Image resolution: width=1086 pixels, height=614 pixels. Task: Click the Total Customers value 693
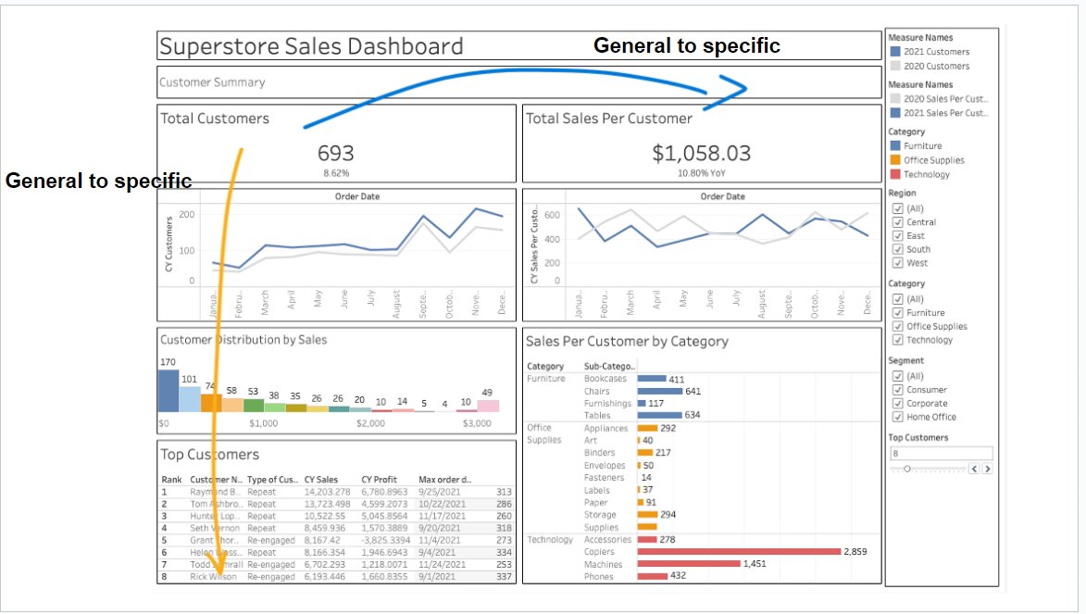coord(336,153)
